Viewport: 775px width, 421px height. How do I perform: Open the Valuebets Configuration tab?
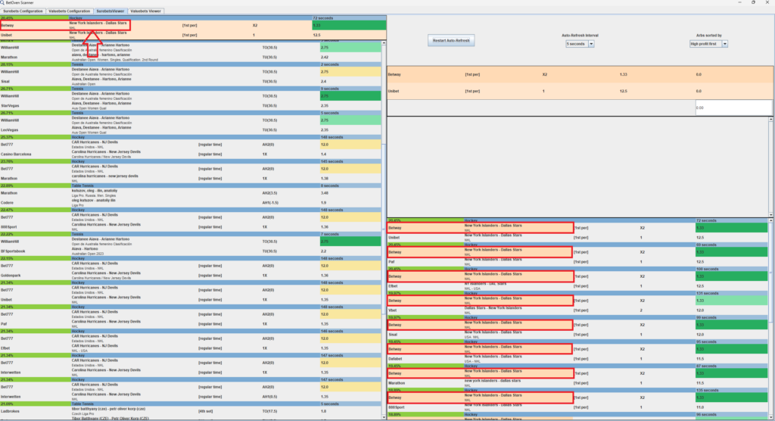coord(69,11)
